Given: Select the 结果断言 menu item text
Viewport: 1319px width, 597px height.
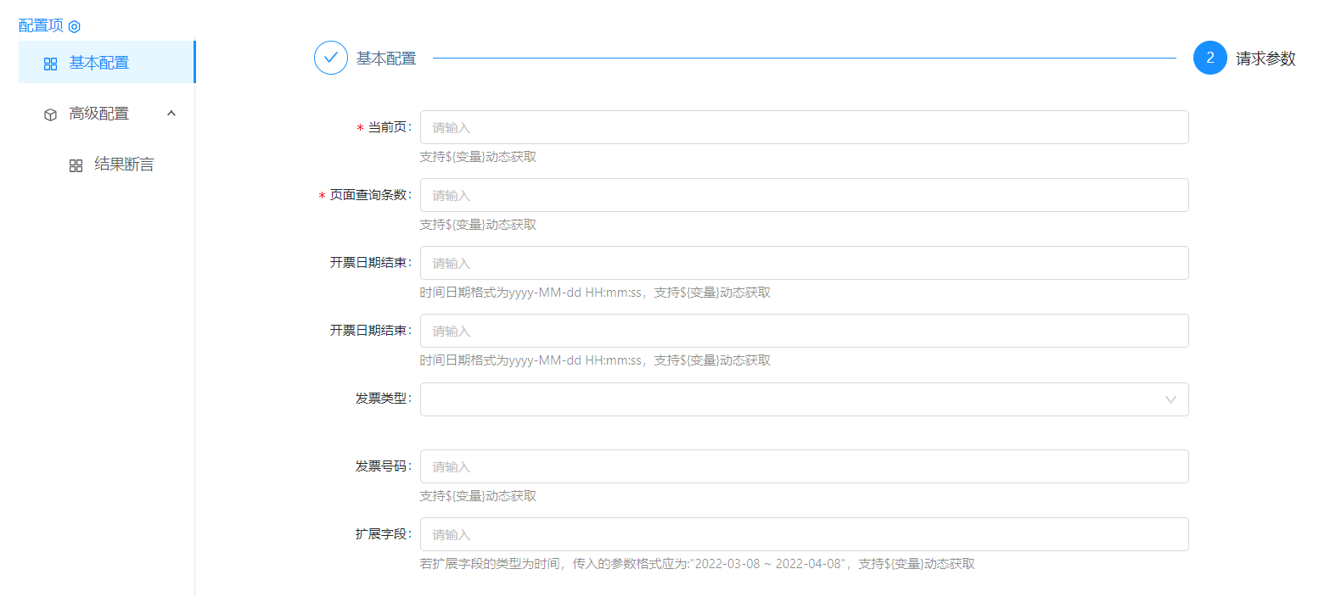Looking at the screenshot, I should click(124, 165).
